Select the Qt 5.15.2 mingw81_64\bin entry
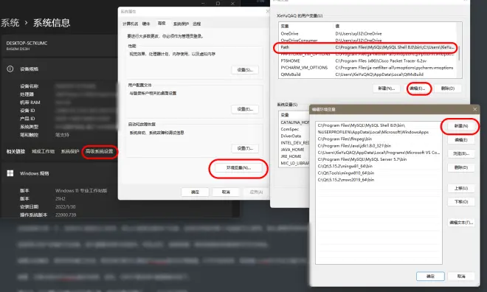487x292 pixels. click(379, 167)
